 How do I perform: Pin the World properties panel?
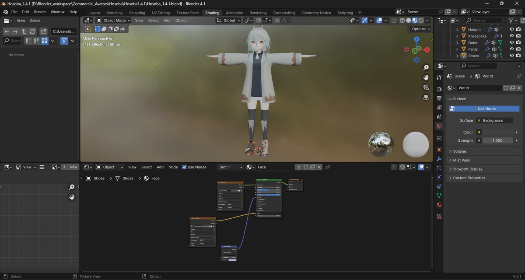pyautogui.click(x=519, y=76)
